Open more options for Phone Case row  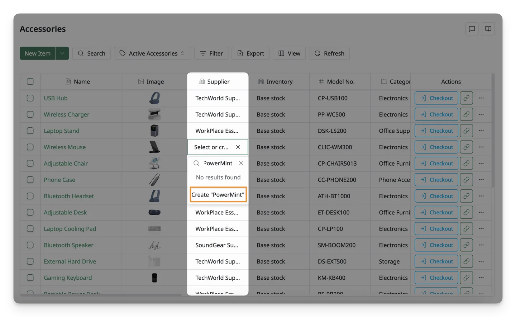tap(481, 180)
